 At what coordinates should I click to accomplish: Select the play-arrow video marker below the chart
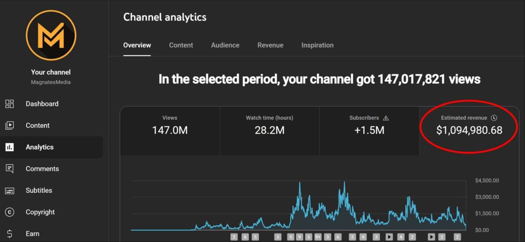point(389,237)
